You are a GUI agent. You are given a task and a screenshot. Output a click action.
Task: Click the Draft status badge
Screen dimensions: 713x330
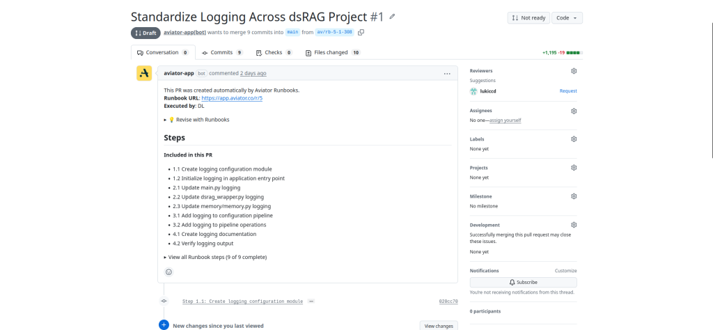click(146, 33)
